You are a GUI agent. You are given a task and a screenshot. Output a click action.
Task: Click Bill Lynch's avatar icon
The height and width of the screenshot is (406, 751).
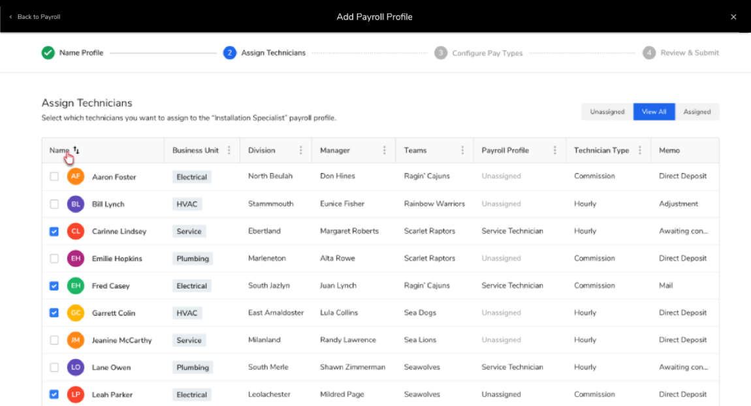point(75,204)
